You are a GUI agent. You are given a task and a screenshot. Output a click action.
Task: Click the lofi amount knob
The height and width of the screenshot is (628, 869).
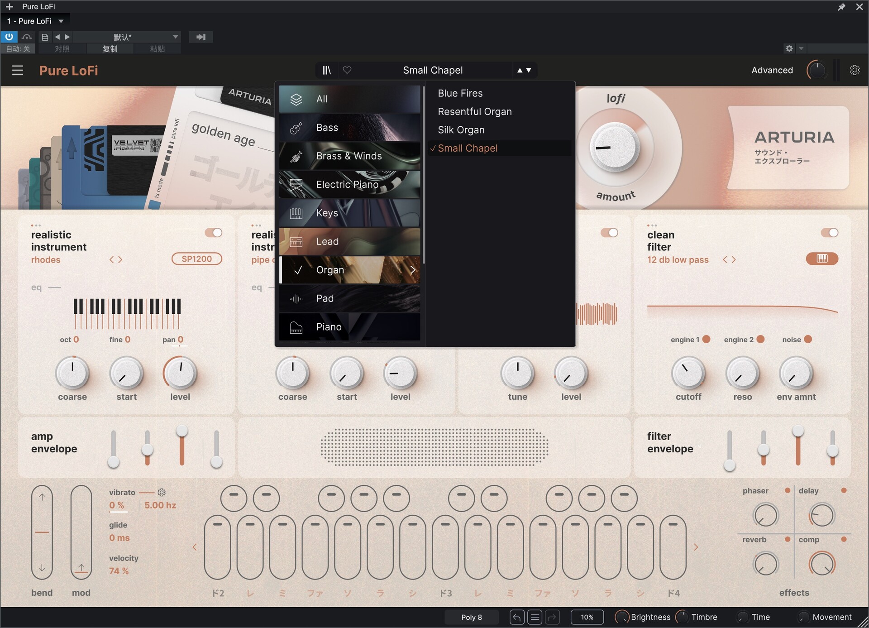615,148
